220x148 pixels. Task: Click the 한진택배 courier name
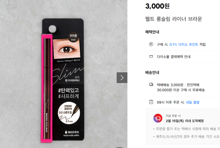193,85
